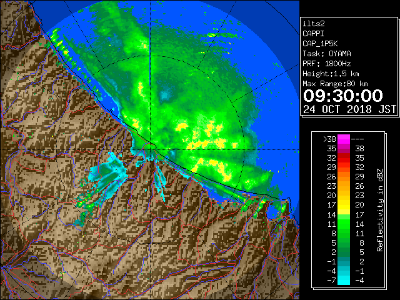Click the 09:30:00 timestamp
The width and height of the screenshot is (400, 300).
pos(343,96)
